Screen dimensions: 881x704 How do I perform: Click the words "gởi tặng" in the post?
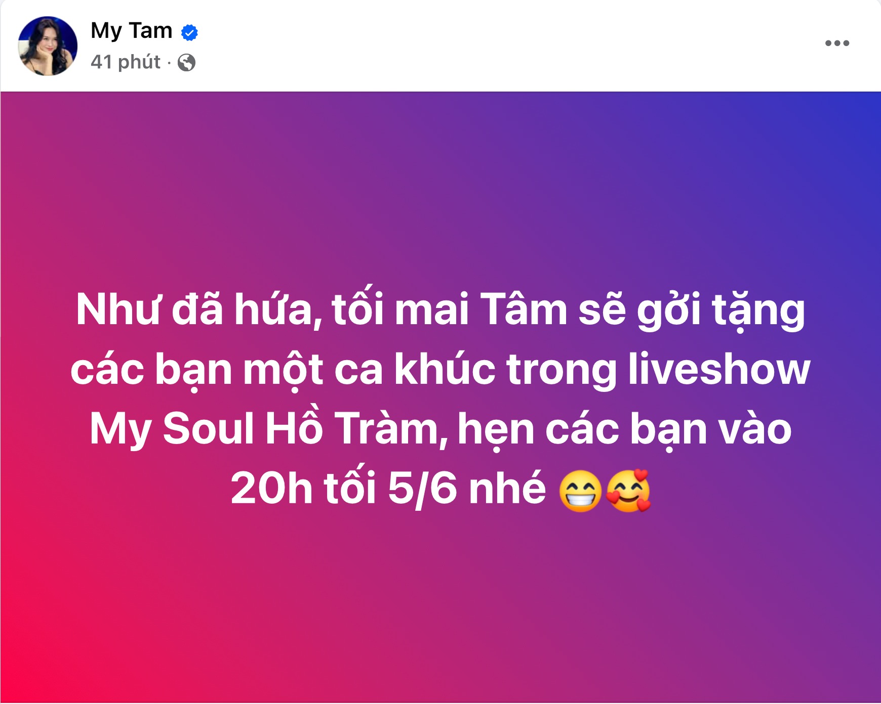click(x=721, y=311)
